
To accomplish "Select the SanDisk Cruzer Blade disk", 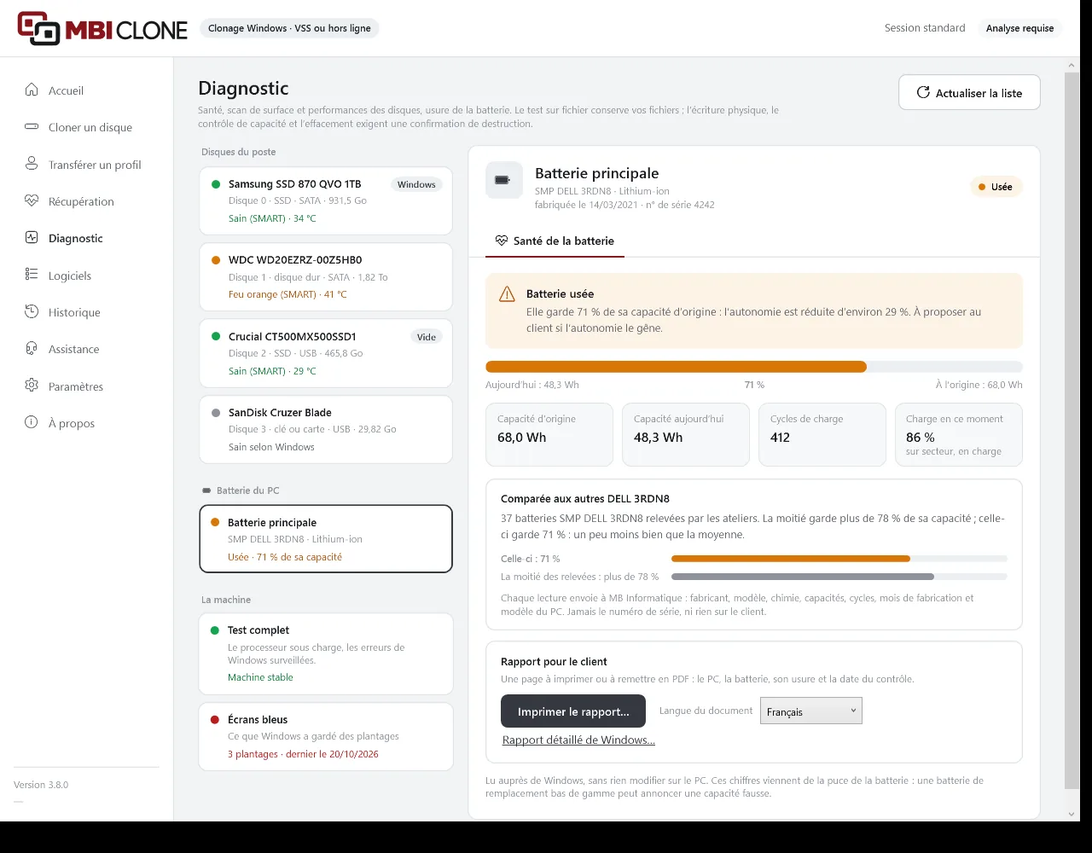I will pyautogui.click(x=326, y=429).
